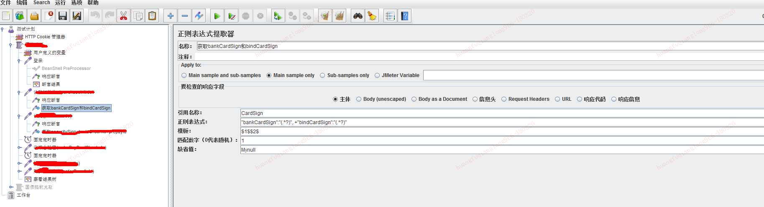Click the Open file folder icon
The height and width of the screenshot is (207, 764).
[x=34, y=16]
